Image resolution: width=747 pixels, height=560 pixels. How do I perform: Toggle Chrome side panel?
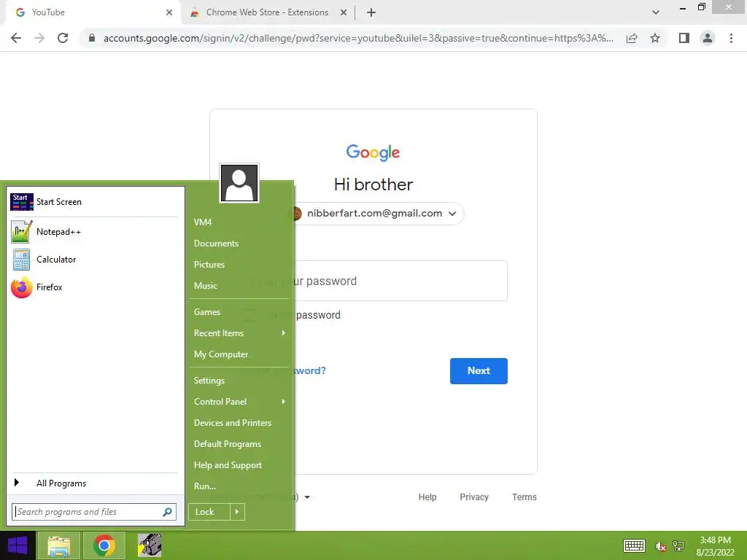point(684,38)
